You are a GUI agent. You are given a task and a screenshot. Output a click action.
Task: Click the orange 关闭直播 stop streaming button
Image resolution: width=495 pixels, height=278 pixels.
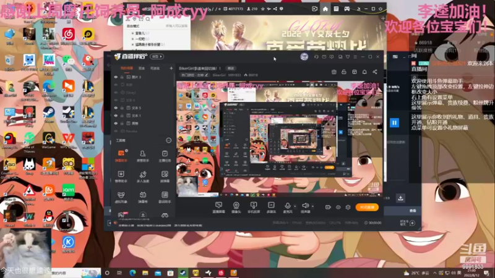(x=367, y=207)
